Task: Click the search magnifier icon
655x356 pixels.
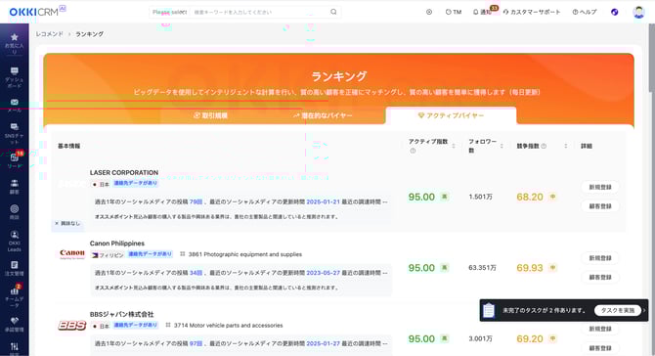Action: tap(333, 12)
